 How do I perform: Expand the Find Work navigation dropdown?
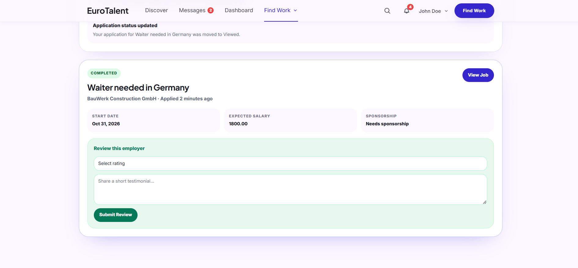[281, 10]
